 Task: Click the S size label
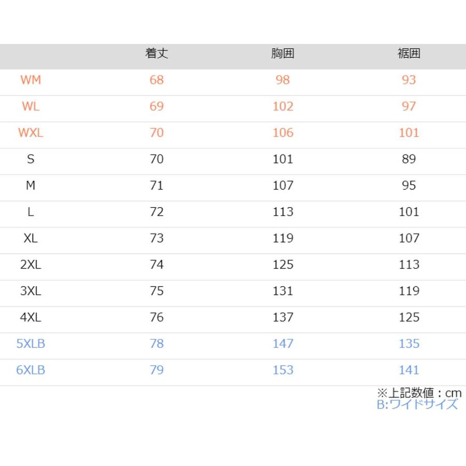click(31, 159)
